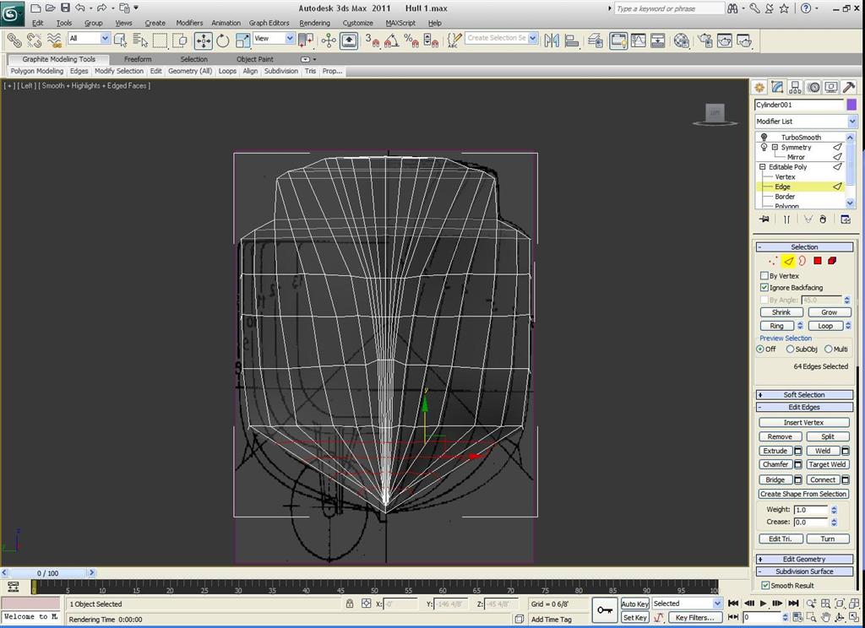865x628 pixels.
Task: Click the Chamfer button
Action: [775, 464]
